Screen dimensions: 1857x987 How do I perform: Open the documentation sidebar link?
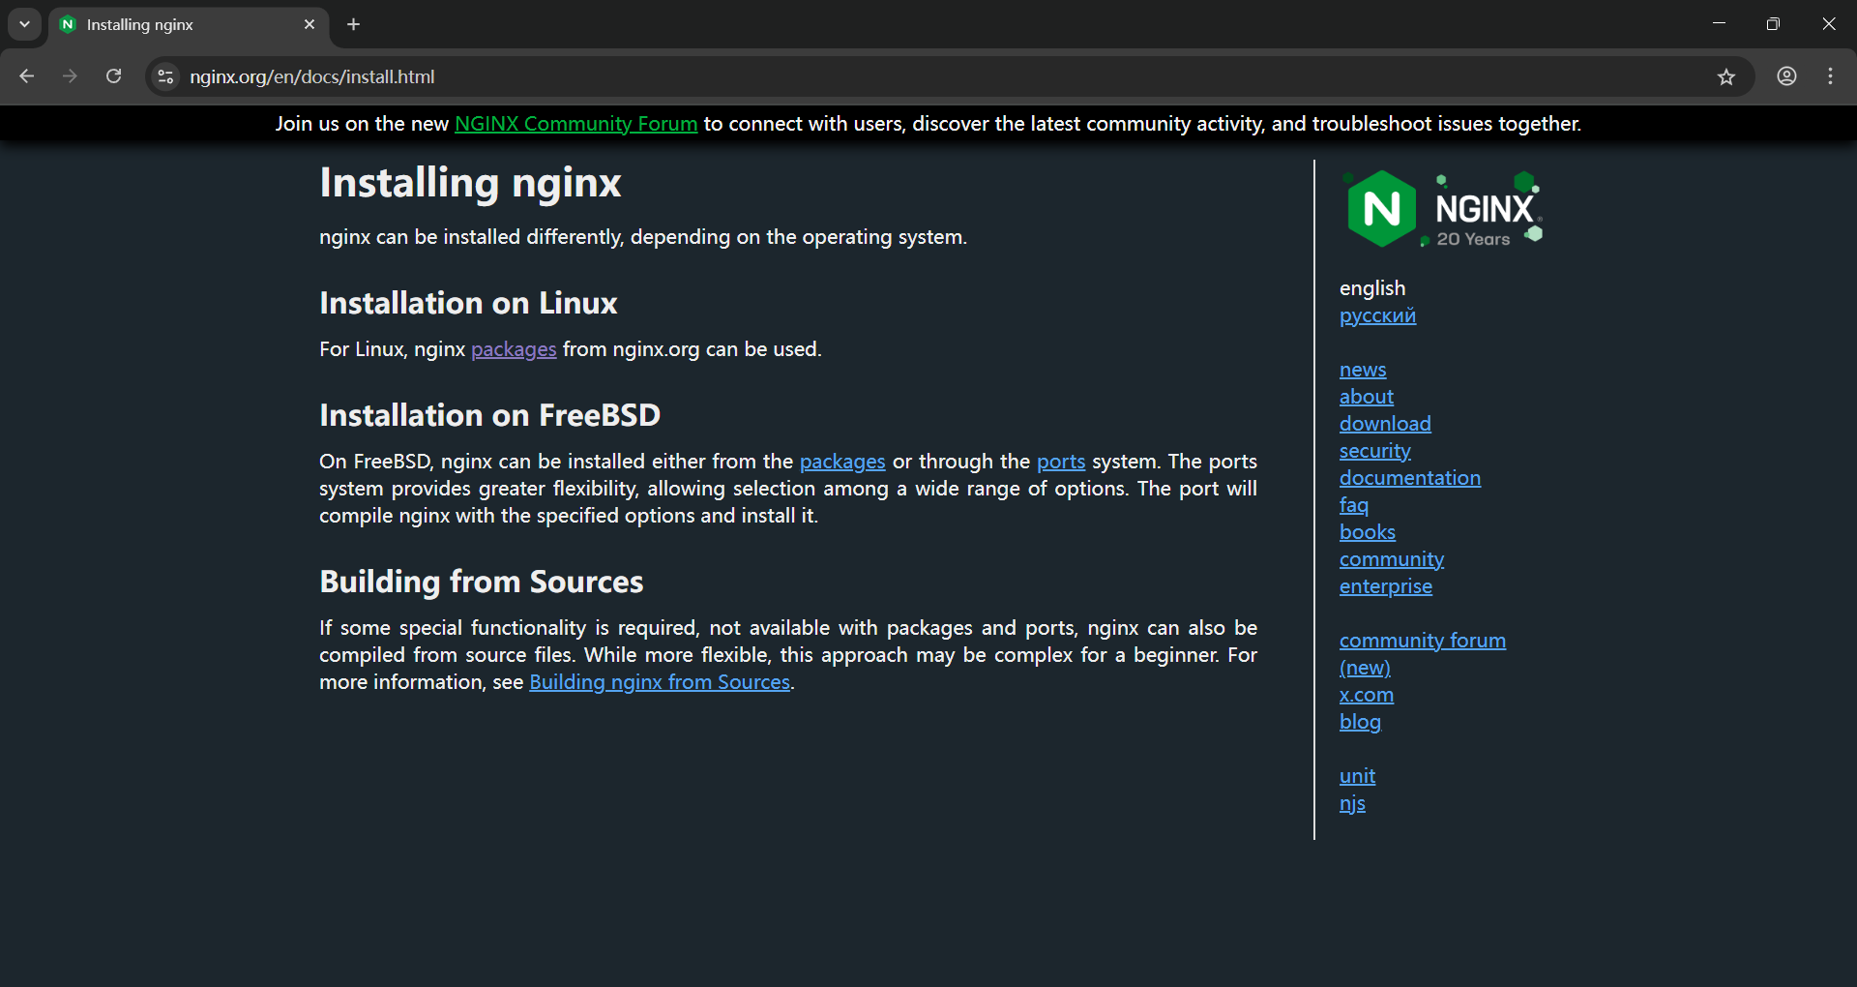coord(1410,478)
